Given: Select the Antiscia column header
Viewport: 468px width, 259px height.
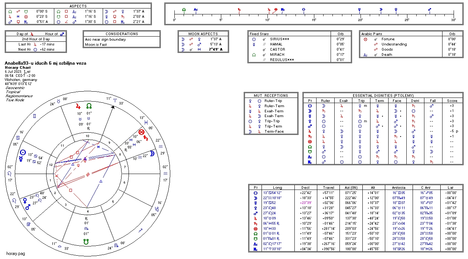Looking at the screenshot, I should coord(398,188).
